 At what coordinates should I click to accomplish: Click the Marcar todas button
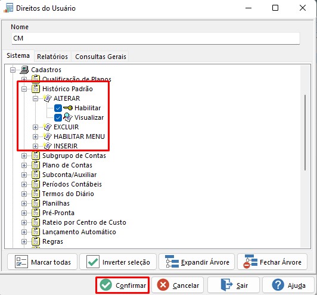(x=42, y=262)
